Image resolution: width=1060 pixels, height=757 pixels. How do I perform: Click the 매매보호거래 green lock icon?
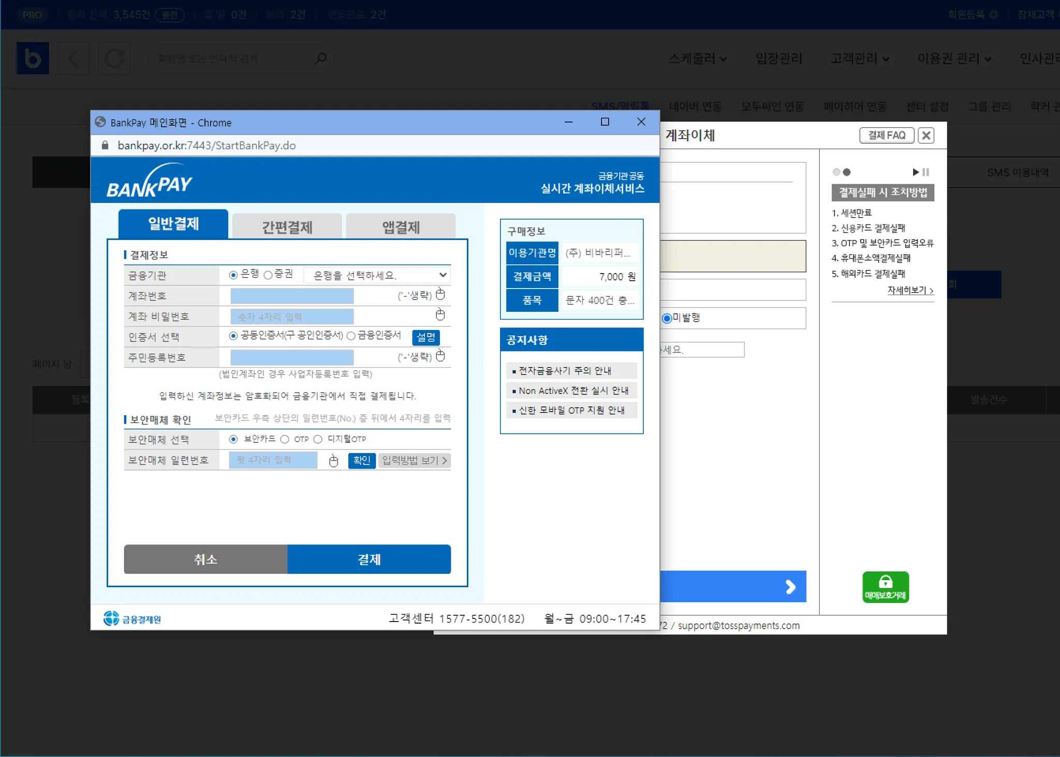[885, 586]
